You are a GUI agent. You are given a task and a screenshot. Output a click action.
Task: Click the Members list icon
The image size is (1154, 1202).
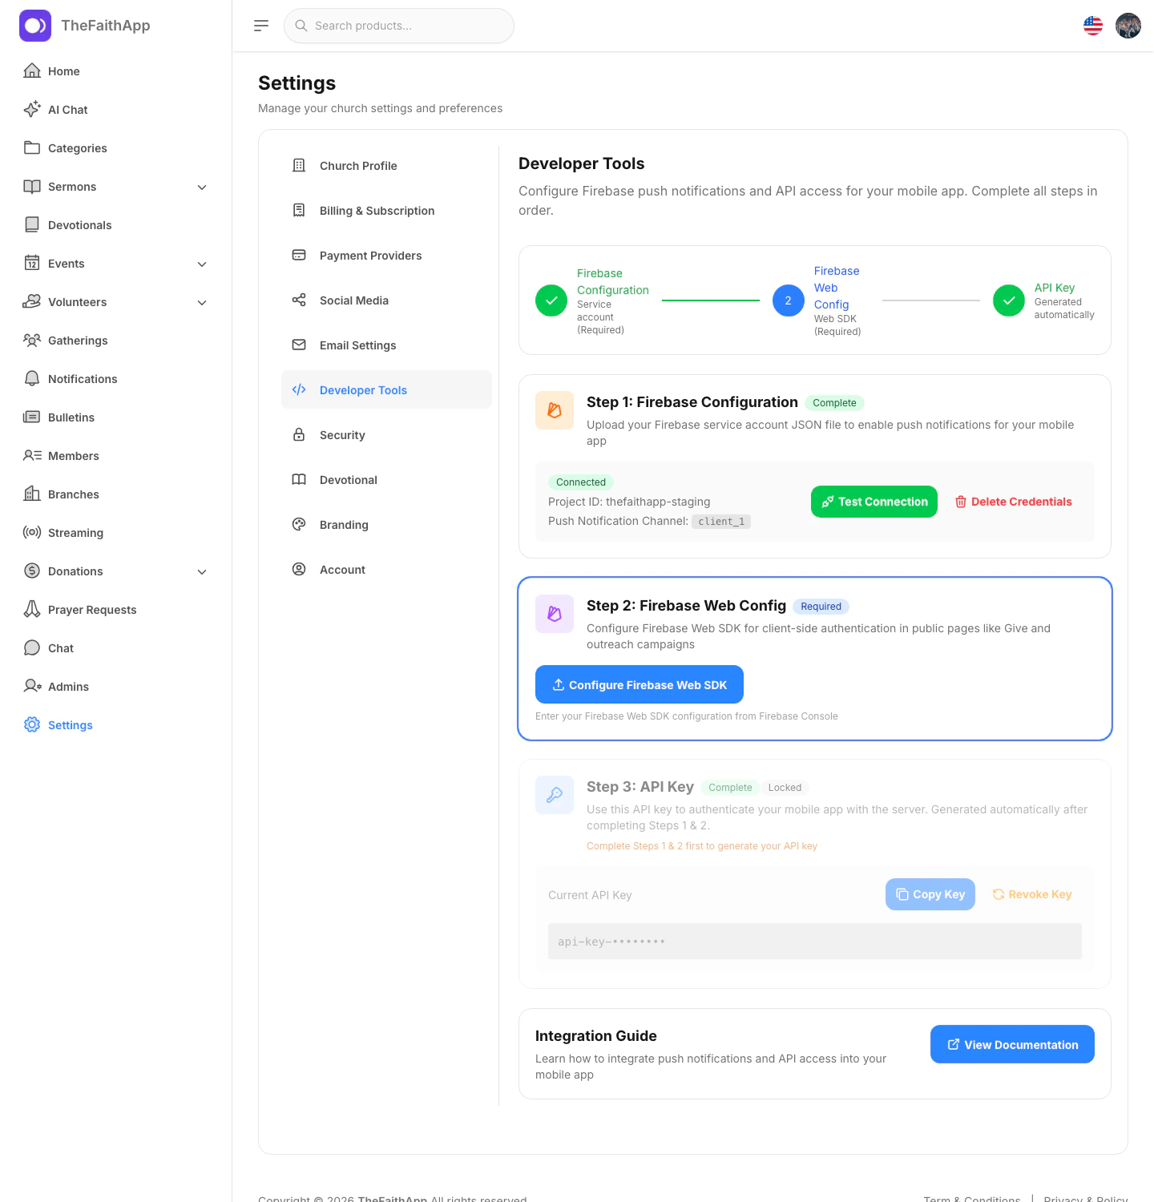tap(32, 455)
